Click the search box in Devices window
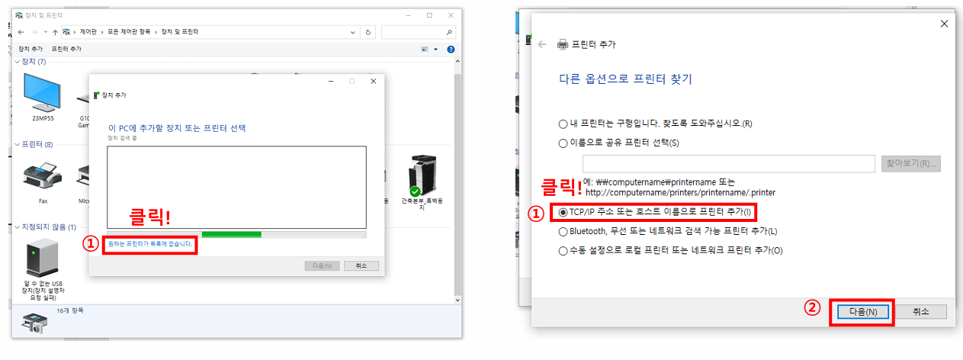 coord(418,32)
